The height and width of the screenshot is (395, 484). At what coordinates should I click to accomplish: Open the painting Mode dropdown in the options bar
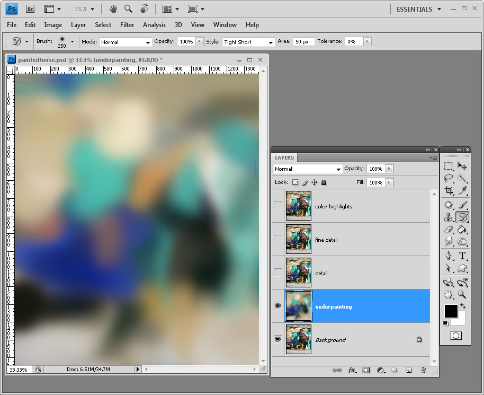click(x=126, y=42)
